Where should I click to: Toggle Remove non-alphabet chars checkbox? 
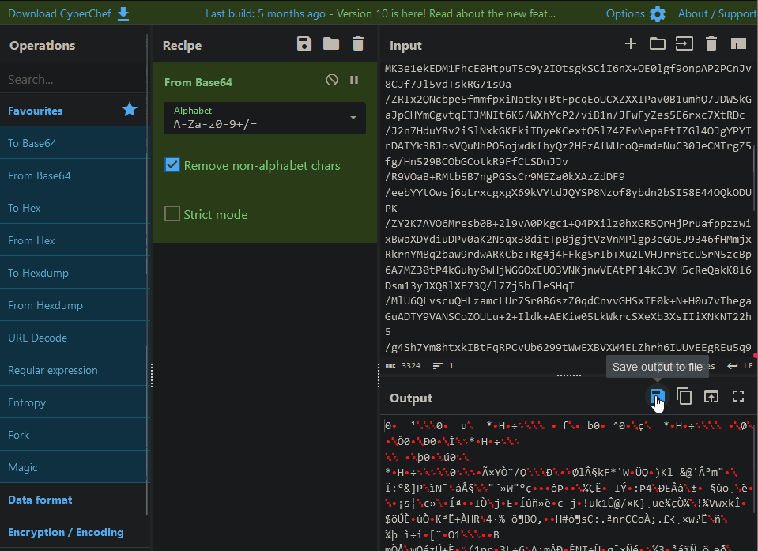click(172, 164)
